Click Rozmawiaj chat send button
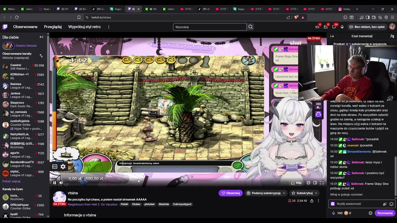 point(385,213)
